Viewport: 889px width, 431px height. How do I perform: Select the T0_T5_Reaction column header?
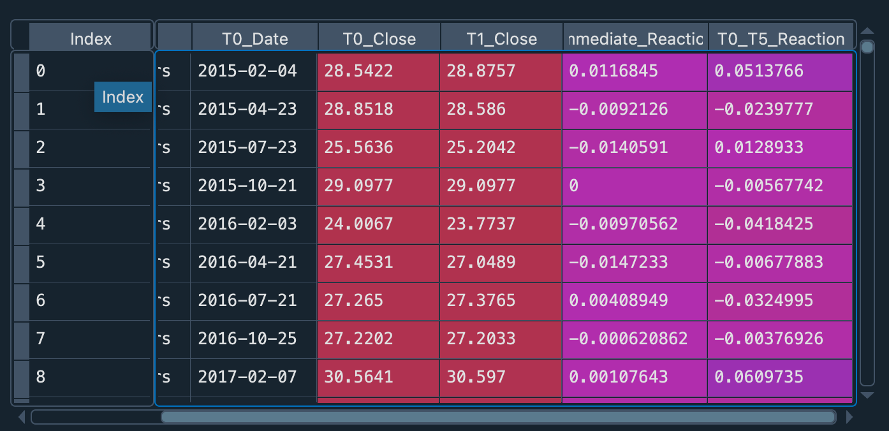(x=781, y=39)
